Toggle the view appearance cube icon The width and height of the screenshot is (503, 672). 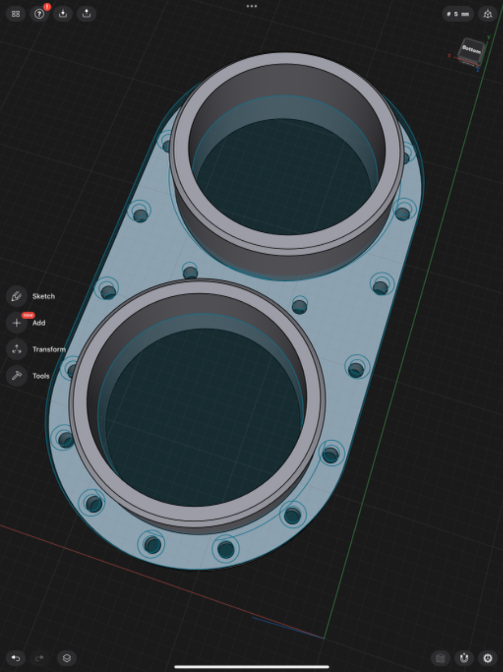[x=440, y=658]
